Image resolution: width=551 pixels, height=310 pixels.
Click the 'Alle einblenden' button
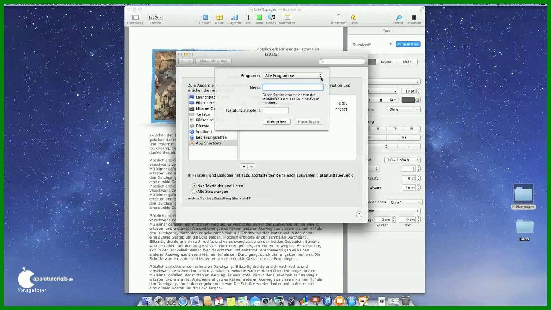(x=214, y=61)
